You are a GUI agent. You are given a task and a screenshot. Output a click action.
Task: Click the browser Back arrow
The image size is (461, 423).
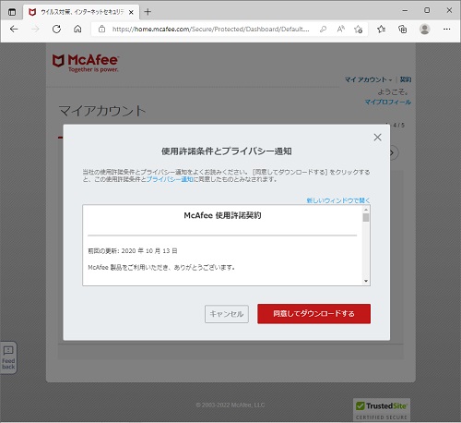[x=14, y=30]
